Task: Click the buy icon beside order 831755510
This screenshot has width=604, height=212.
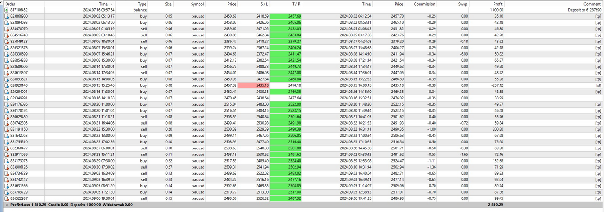Action: click(6, 141)
